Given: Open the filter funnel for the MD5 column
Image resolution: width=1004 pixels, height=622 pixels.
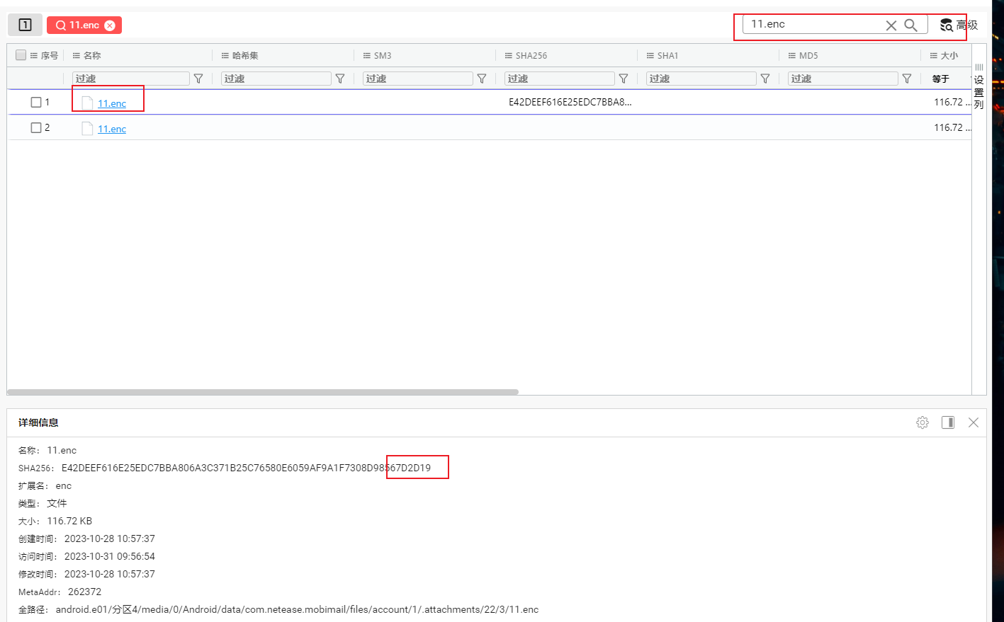Looking at the screenshot, I should [907, 79].
